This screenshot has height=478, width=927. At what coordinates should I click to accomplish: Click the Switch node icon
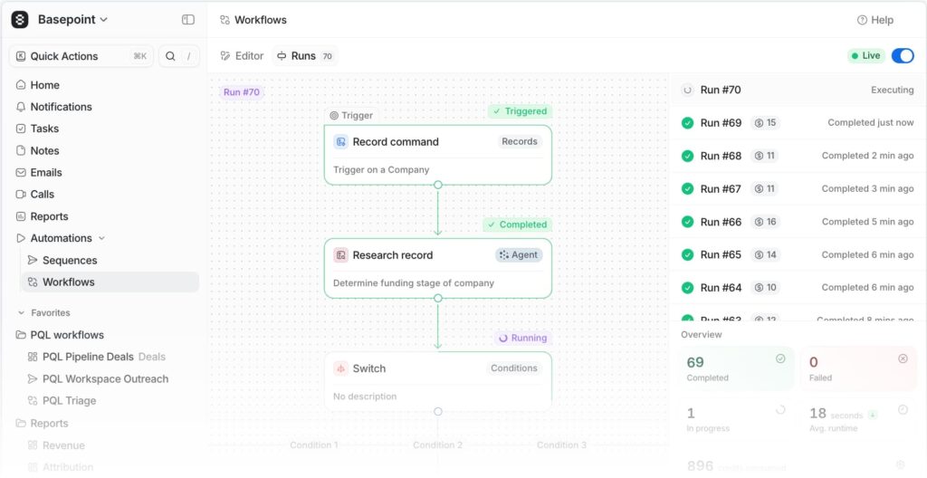[x=340, y=368]
